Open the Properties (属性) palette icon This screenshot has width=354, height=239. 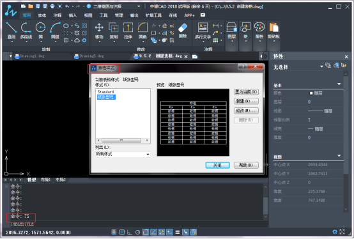259,27
